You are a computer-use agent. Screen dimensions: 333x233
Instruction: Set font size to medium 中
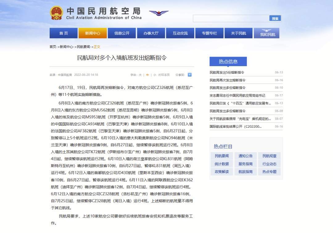pyautogui.click(x=147, y=75)
